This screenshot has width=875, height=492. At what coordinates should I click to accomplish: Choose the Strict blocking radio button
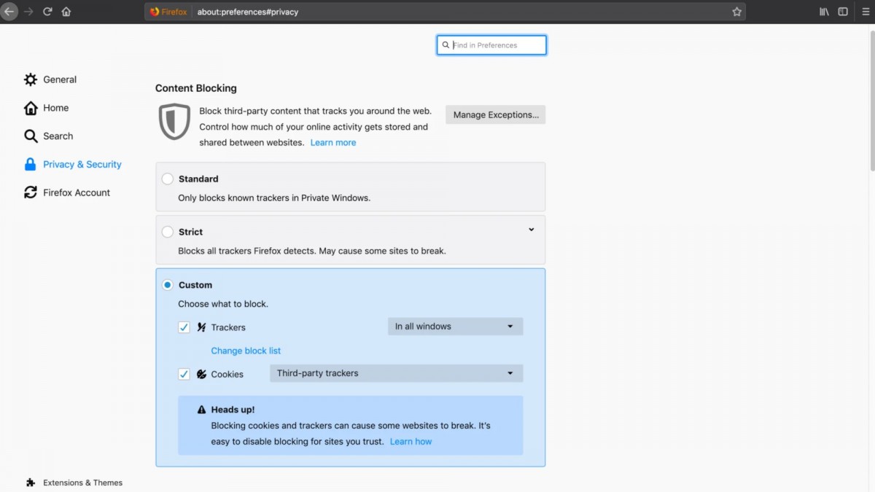(x=168, y=232)
